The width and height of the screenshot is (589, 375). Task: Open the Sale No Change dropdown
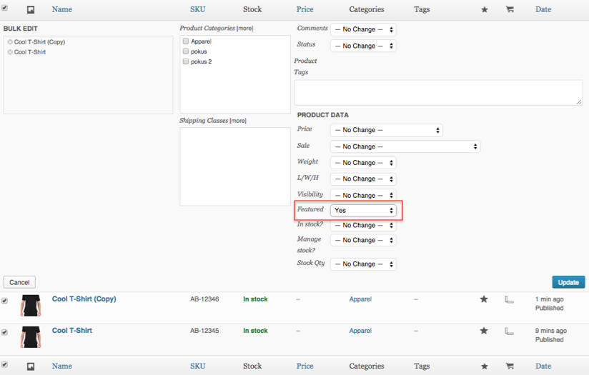click(405, 146)
